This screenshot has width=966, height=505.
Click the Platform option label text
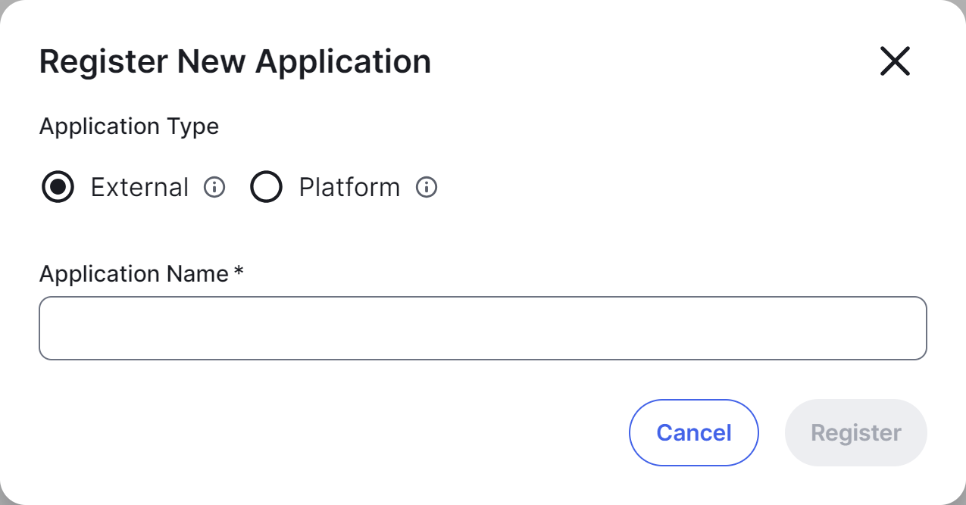(349, 187)
